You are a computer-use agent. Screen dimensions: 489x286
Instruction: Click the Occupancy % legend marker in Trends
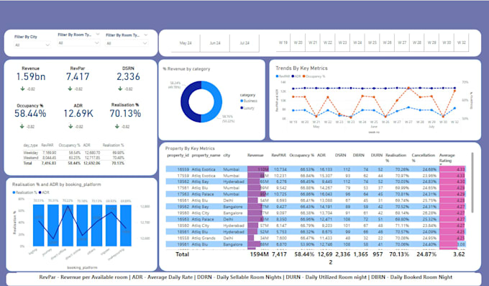click(x=303, y=76)
